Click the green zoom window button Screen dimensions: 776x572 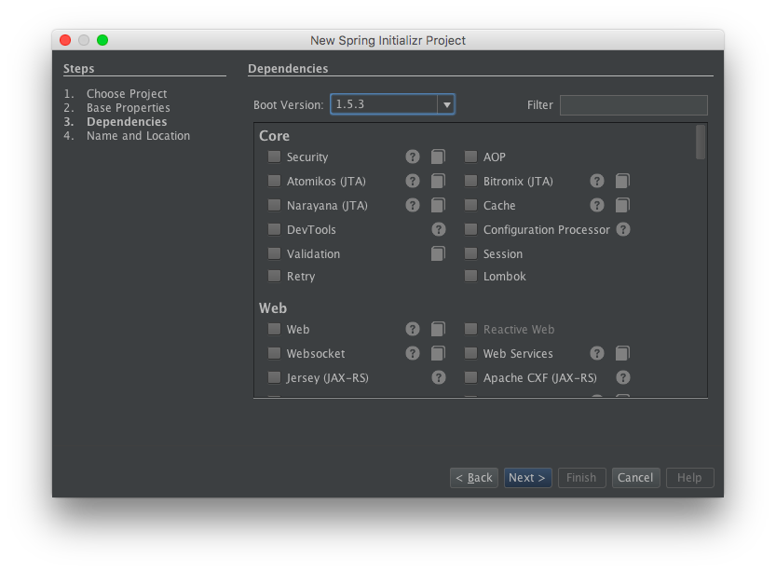click(102, 40)
